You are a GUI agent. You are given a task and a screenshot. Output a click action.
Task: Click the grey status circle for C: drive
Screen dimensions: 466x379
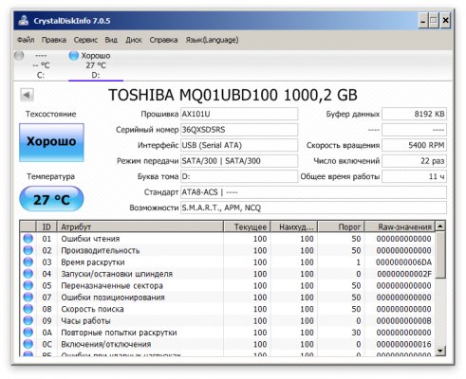tap(19, 56)
